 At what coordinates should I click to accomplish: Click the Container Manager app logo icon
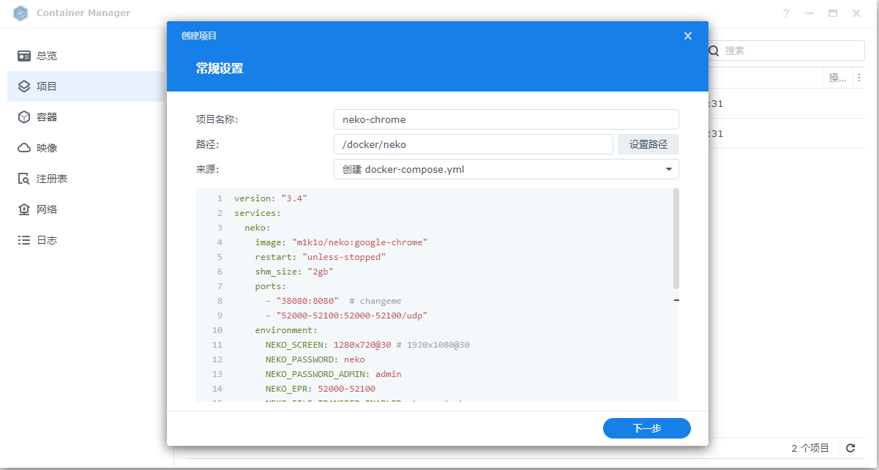point(20,13)
